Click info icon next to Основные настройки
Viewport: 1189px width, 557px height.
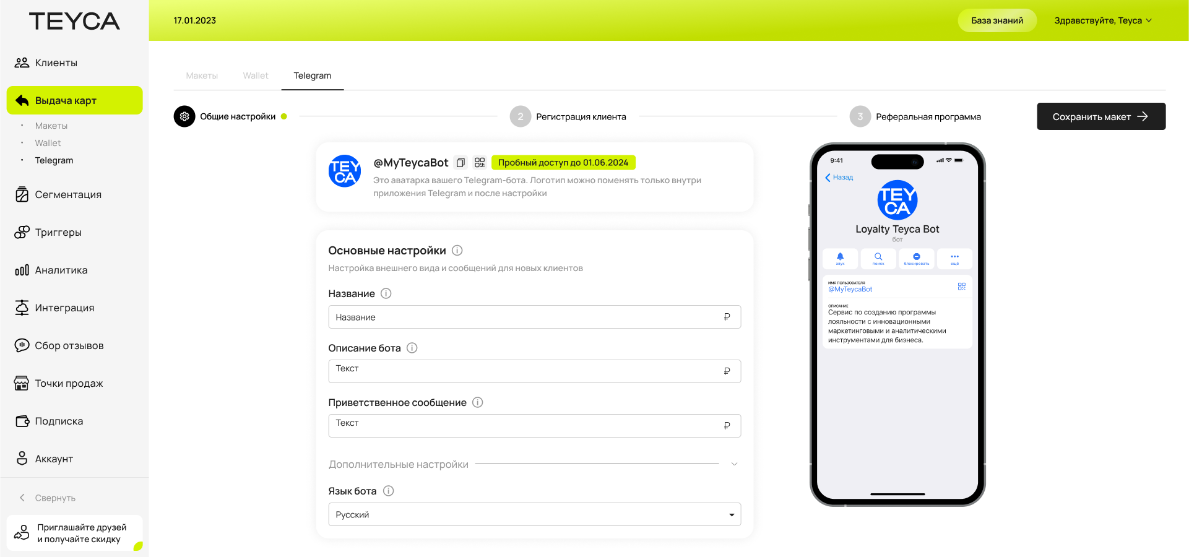click(x=457, y=251)
